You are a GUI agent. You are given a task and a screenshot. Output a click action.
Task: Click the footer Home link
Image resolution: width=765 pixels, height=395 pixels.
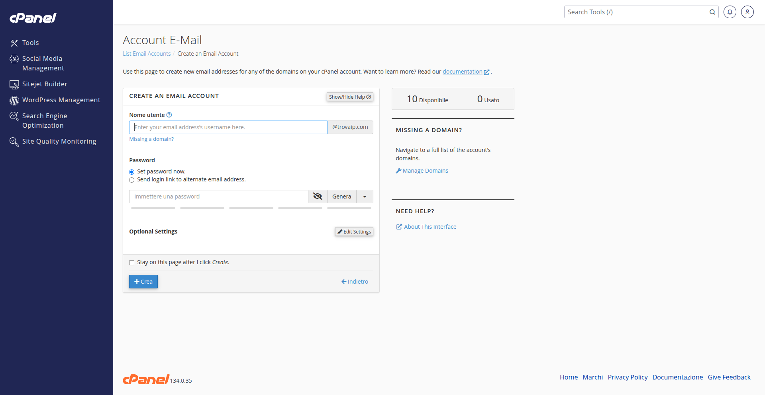569,377
